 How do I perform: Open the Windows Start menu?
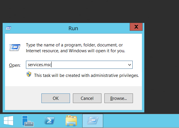click(x=8, y=121)
